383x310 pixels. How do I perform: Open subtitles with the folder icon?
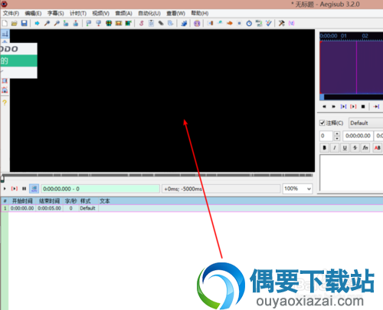(x=15, y=23)
